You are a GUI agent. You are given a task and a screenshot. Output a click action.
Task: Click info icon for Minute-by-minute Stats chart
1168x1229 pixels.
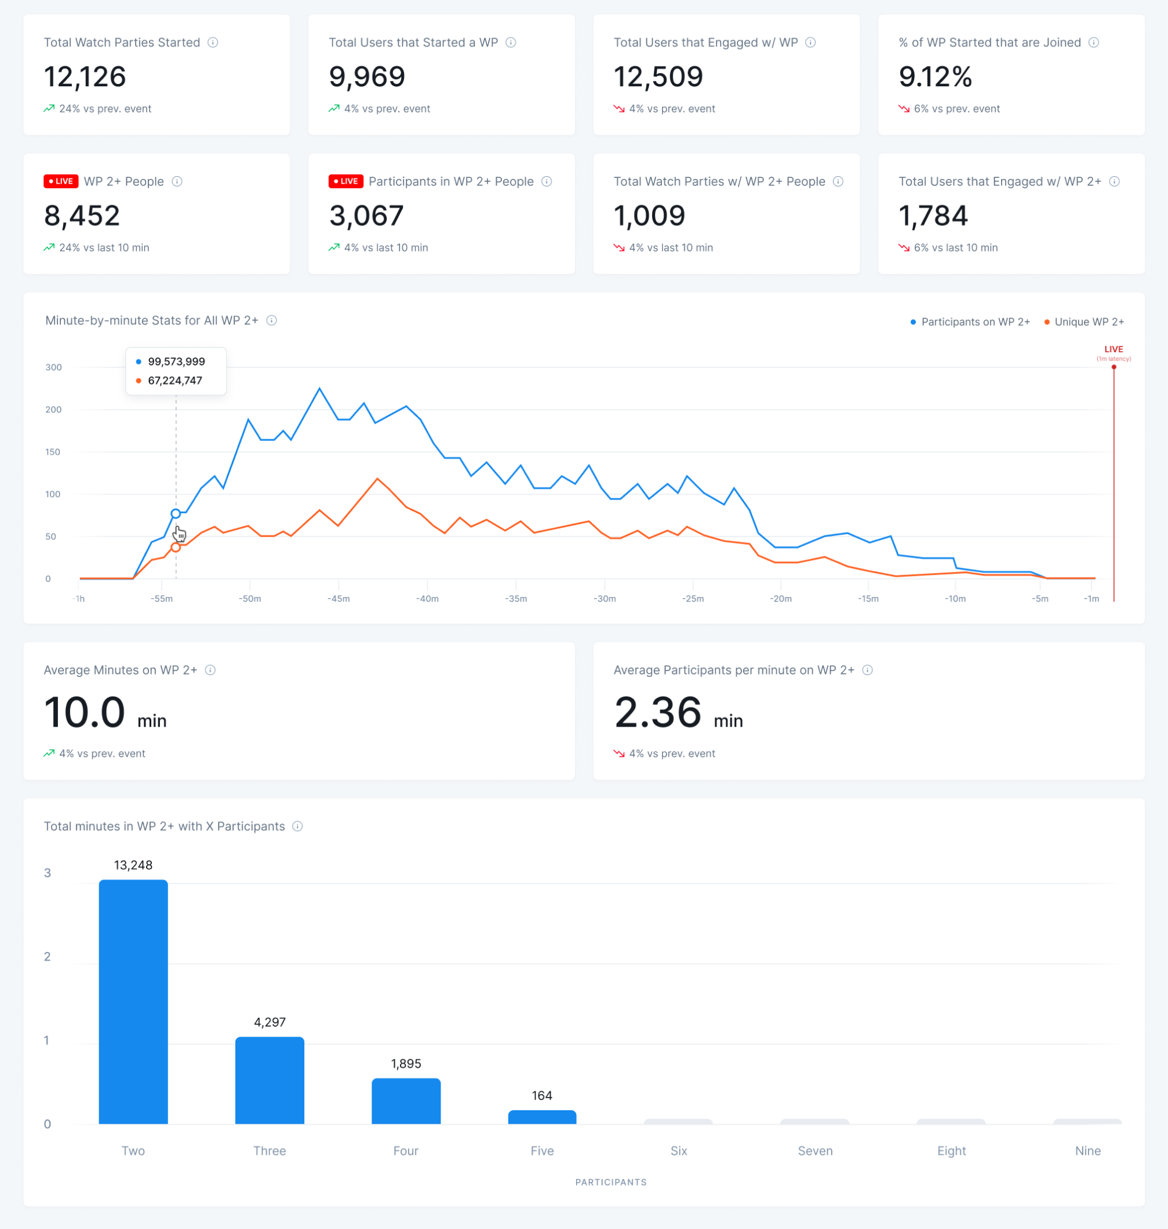pos(271,320)
